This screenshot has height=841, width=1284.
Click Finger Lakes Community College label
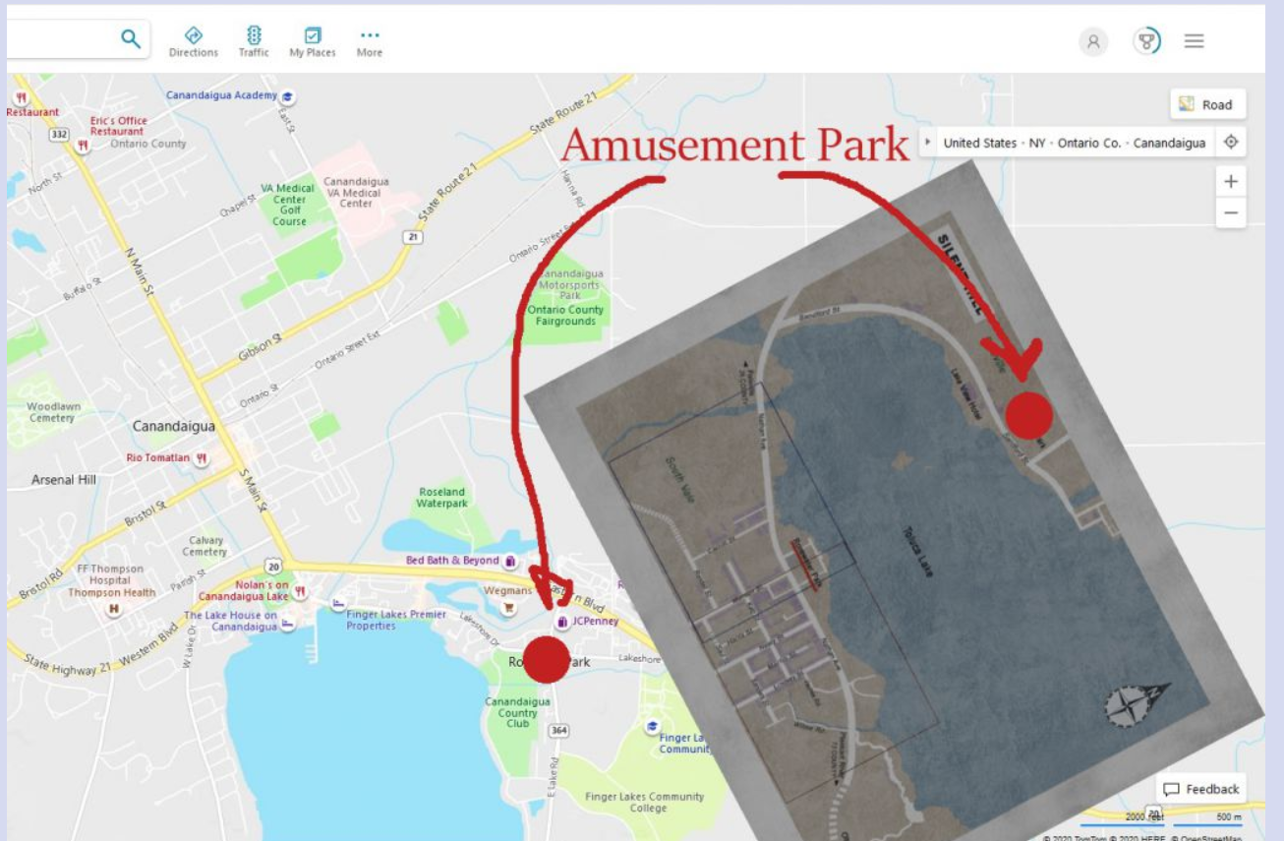[x=644, y=803]
